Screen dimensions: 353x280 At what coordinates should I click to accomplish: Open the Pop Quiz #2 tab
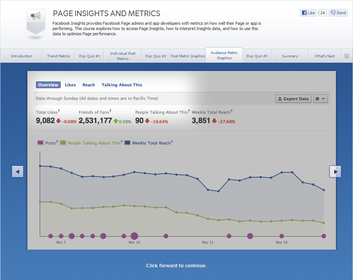(156, 56)
